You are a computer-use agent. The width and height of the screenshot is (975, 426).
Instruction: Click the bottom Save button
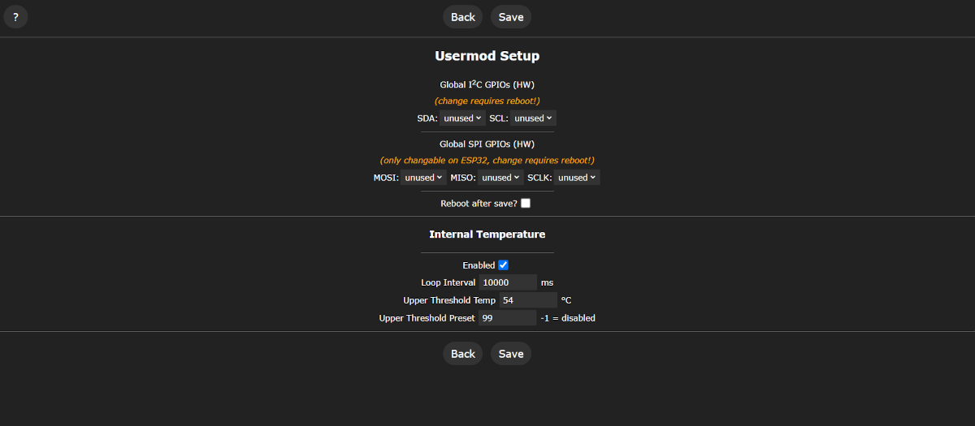511,354
